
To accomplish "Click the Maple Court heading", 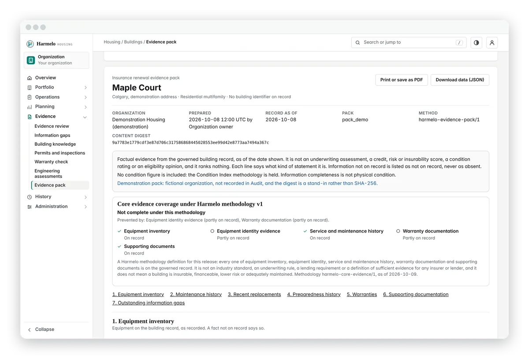I will click(x=137, y=88).
